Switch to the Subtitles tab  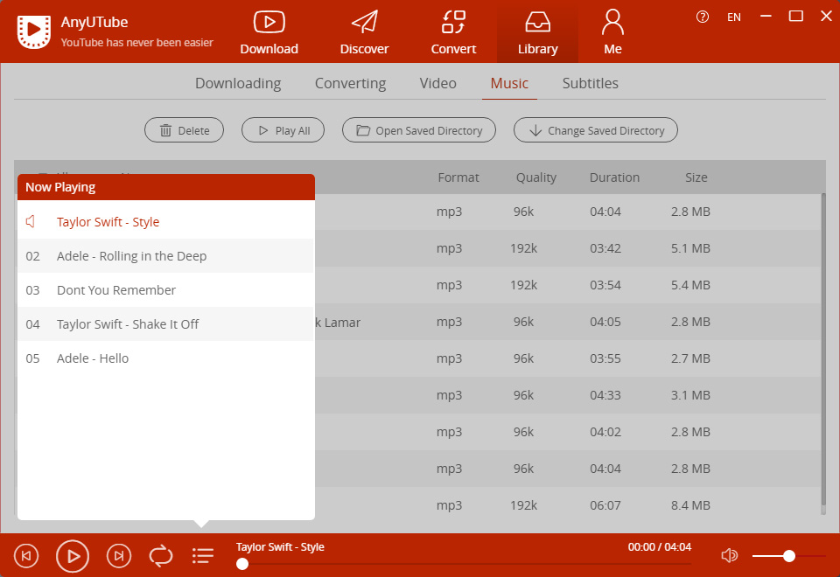pos(590,83)
